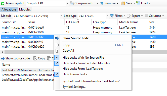Expand the Save dropdown arrow

tap(134, 4)
